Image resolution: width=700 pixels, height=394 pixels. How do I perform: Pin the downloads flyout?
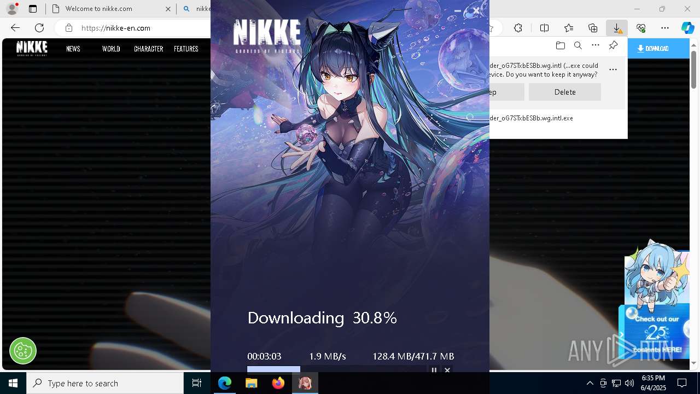[x=614, y=45]
